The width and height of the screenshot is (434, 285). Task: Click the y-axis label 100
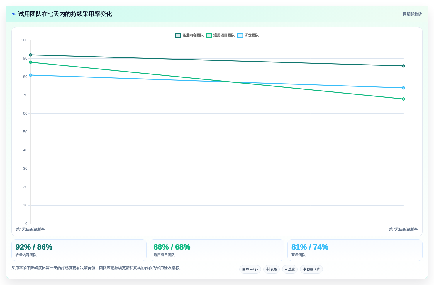pos(24,40)
